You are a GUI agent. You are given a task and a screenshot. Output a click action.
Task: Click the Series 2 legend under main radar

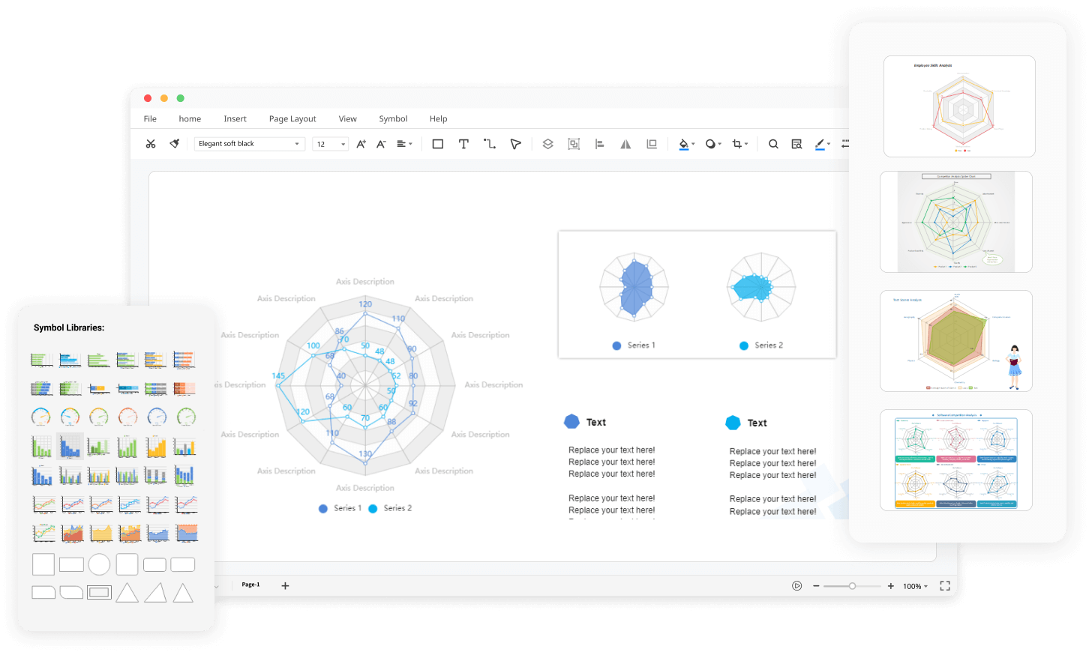(390, 508)
